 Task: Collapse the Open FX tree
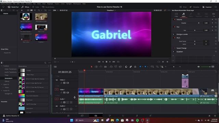coord(2,84)
